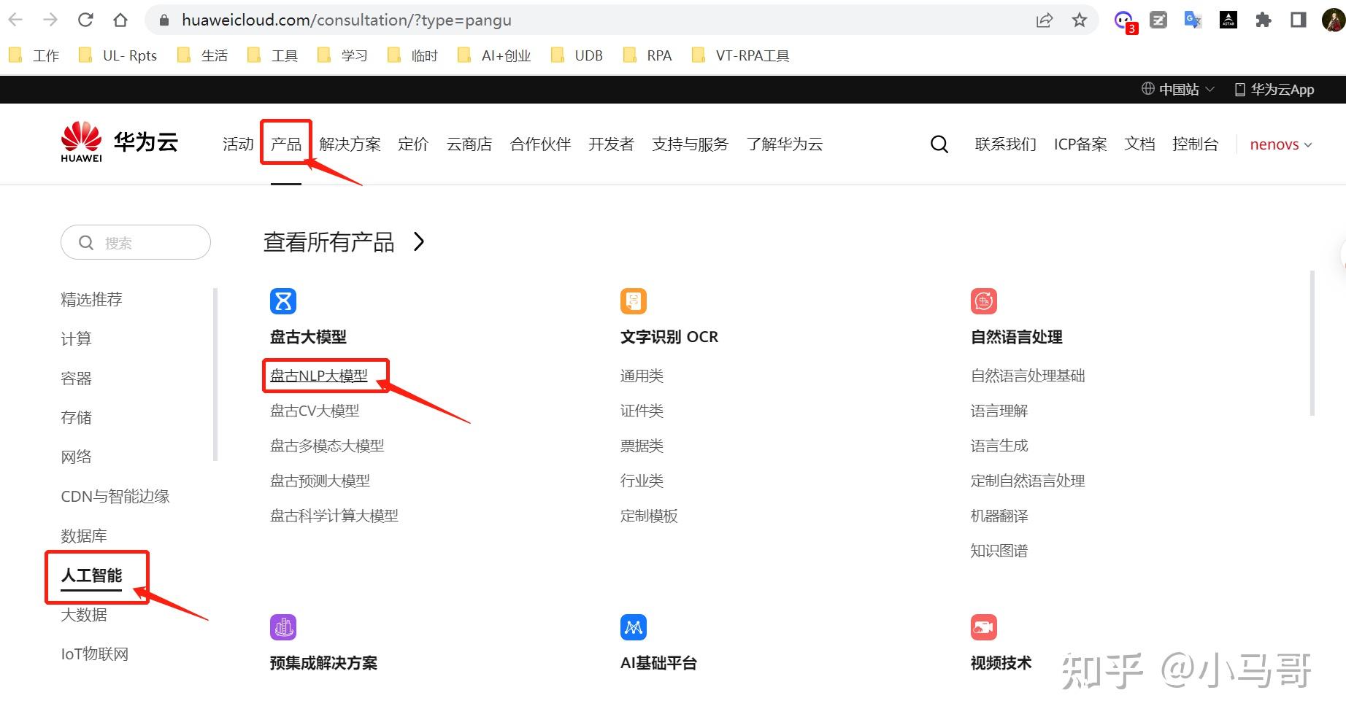The width and height of the screenshot is (1346, 725).
Task: Click the browser profile avatar
Action: pos(1328,20)
